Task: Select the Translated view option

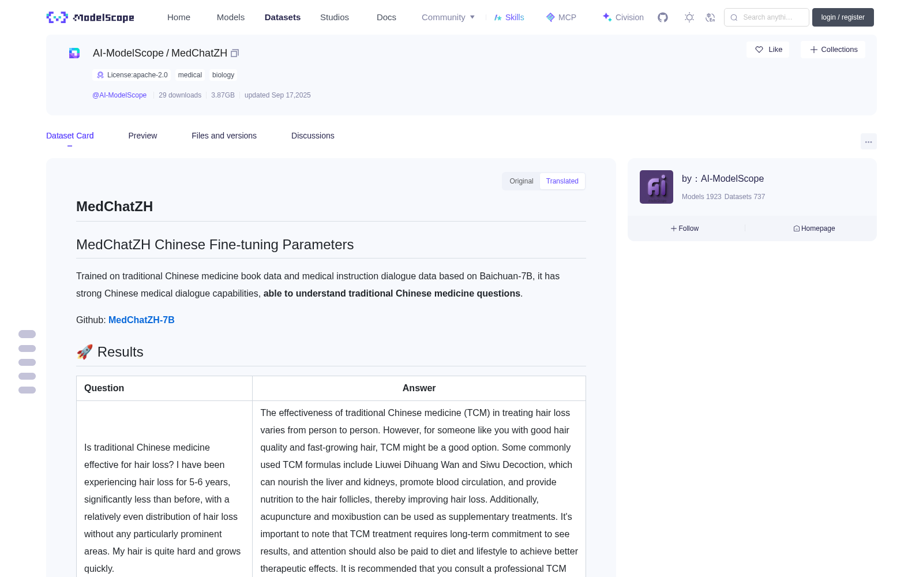Action: coord(562,181)
